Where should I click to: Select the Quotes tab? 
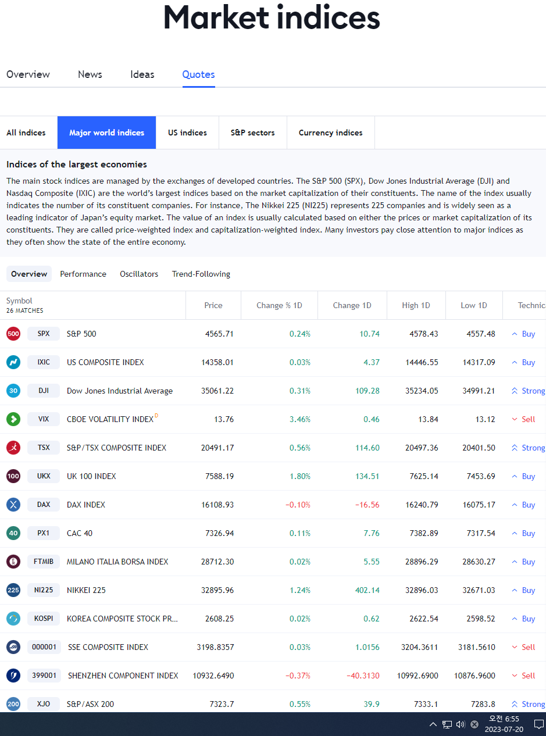(199, 74)
